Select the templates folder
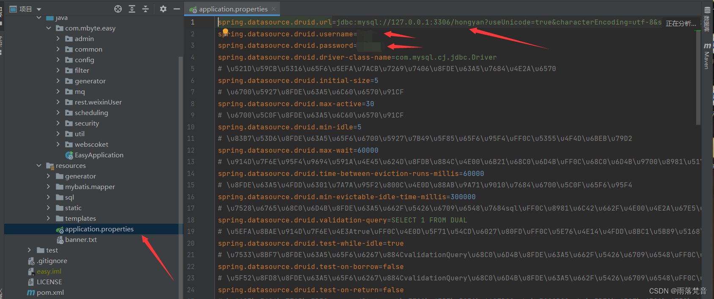The image size is (714, 299). pyautogui.click(x=80, y=218)
